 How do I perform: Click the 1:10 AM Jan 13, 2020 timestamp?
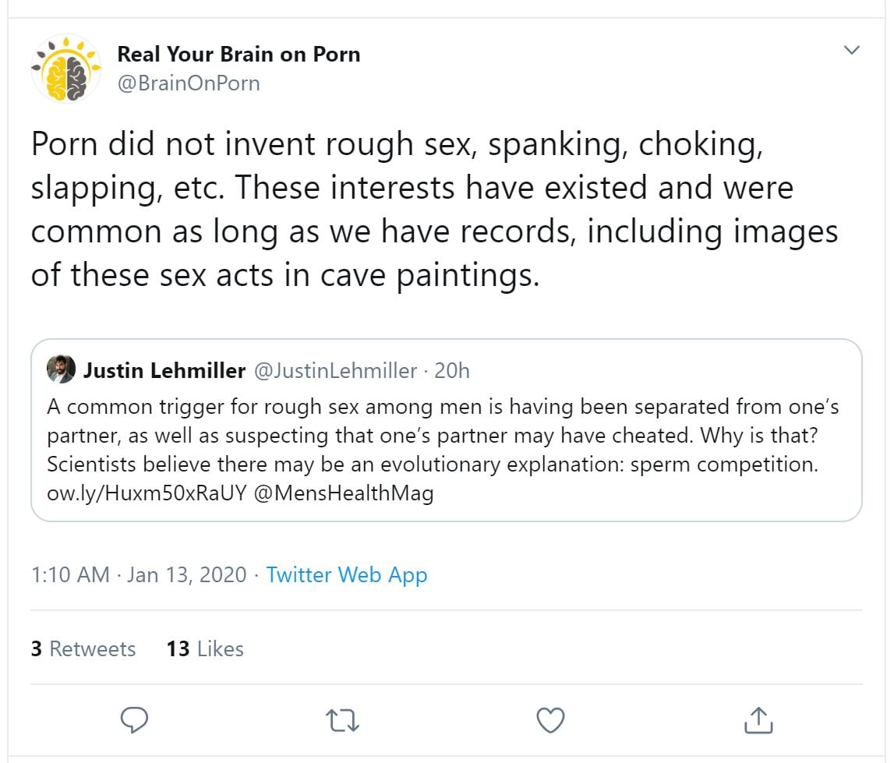coord(139,575)
